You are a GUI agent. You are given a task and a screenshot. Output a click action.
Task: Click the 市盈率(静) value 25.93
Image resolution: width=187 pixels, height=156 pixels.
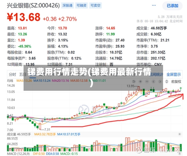pyautogui.click(x=120, y=46)
